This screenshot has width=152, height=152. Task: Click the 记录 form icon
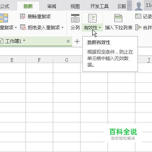pyautogui.click(x=138, y=16)
